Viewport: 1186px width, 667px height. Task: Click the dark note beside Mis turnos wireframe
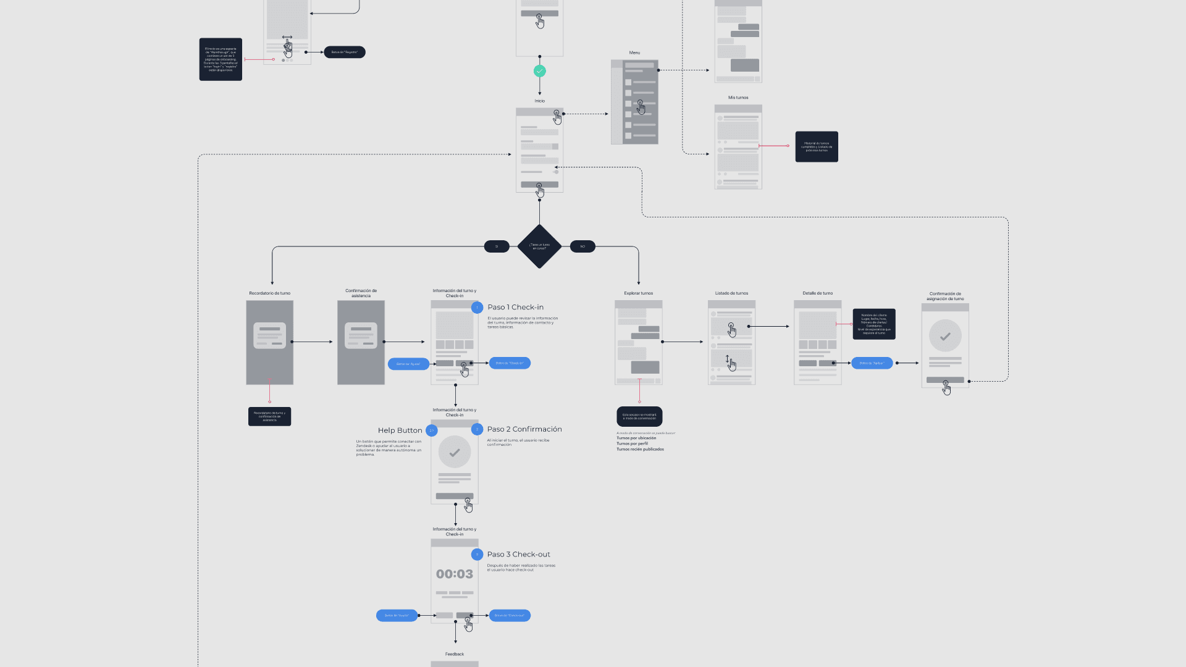[817, 147]
